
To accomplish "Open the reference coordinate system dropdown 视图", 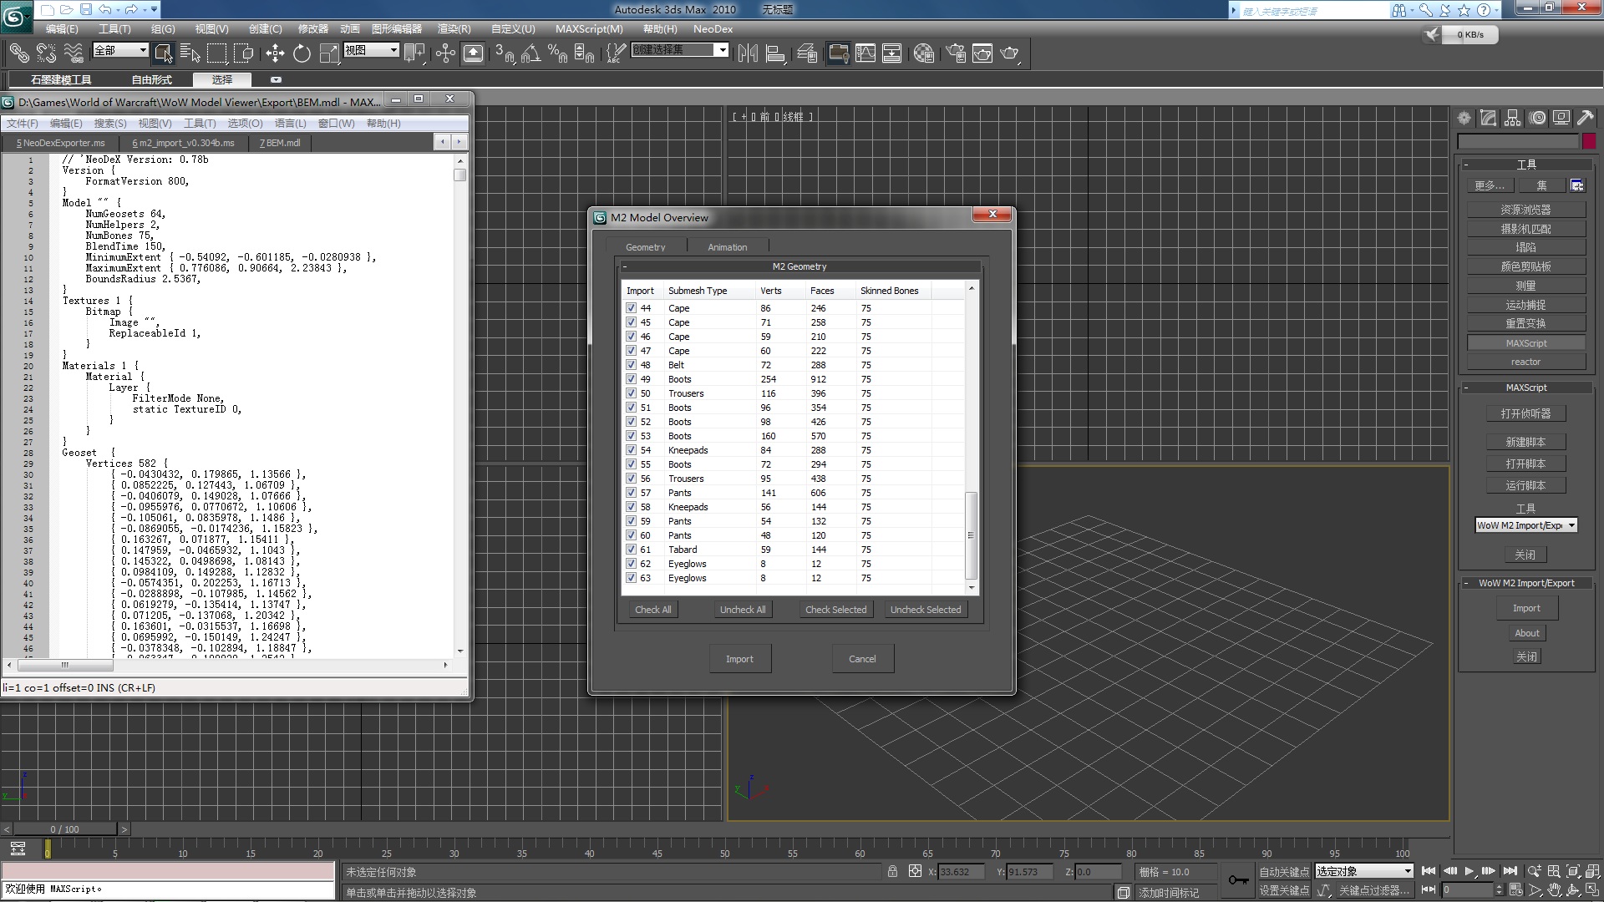I will pos(371,50).
